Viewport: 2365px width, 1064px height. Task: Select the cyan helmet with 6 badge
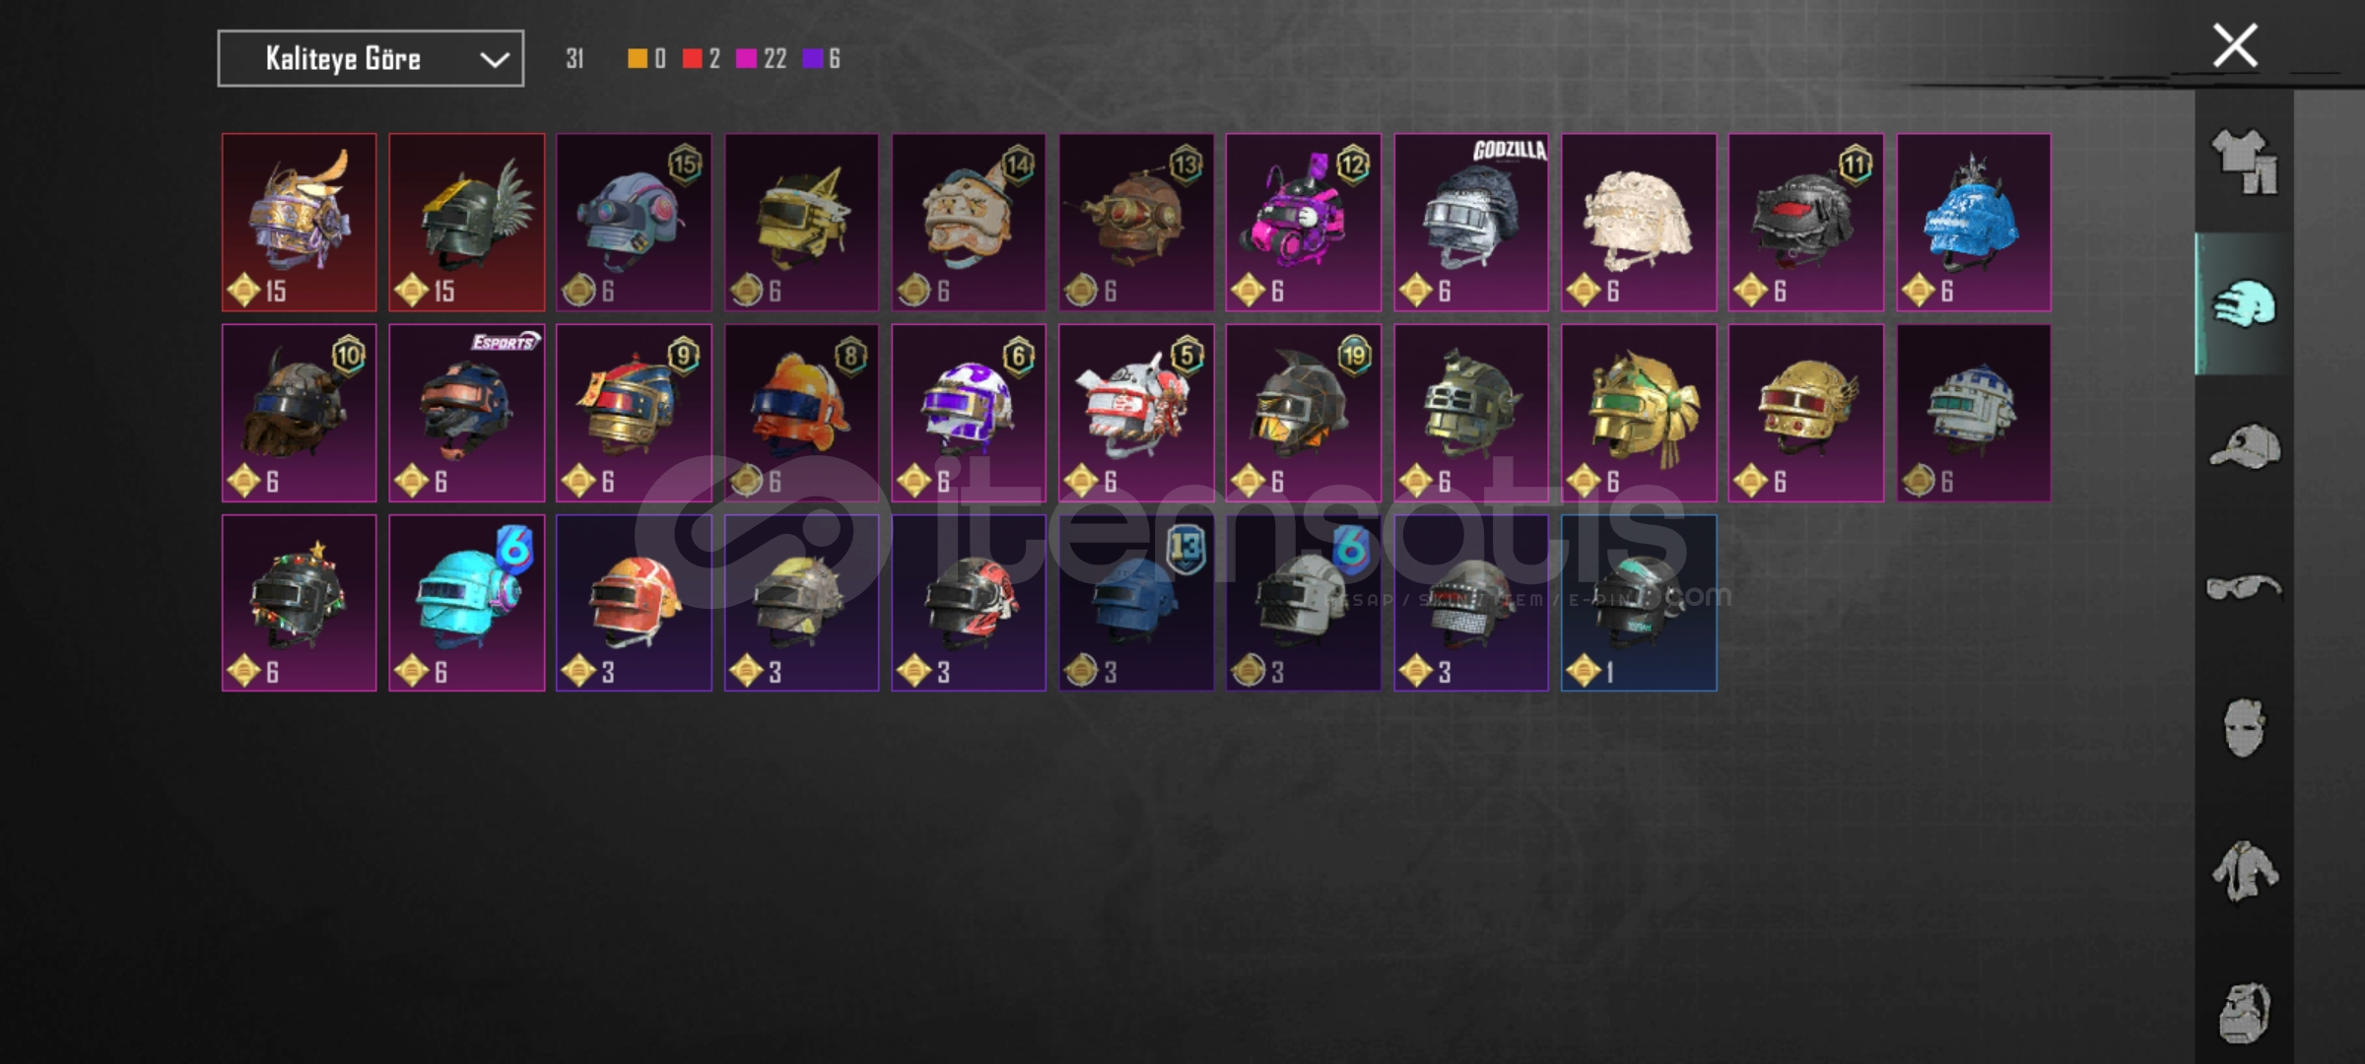pyautogui.click(x=466, y=603)
